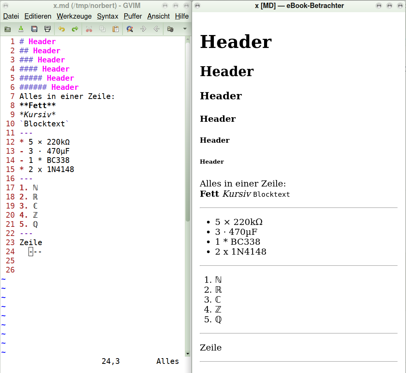The width and height of the screenshot is (406, 373).
Task: Open the Syntax menu
Action: 108,16
